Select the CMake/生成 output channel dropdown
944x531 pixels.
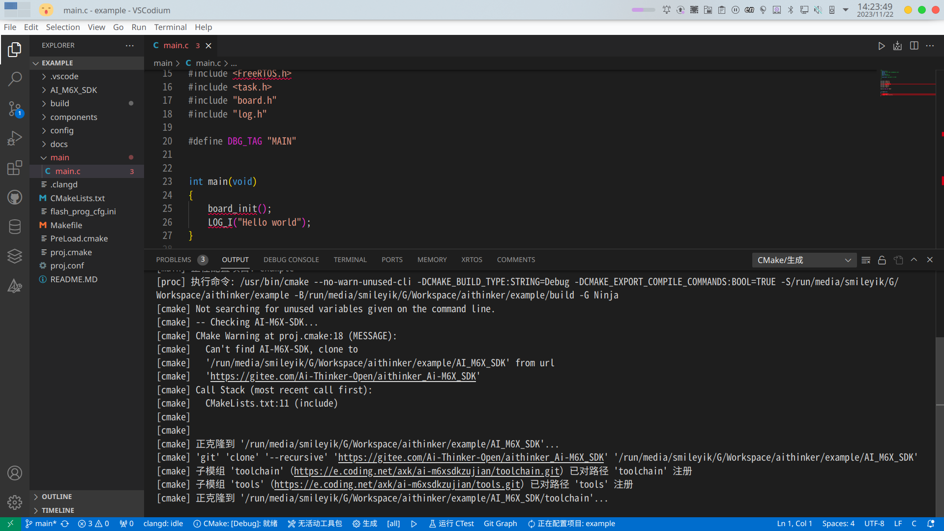point(804,260)
